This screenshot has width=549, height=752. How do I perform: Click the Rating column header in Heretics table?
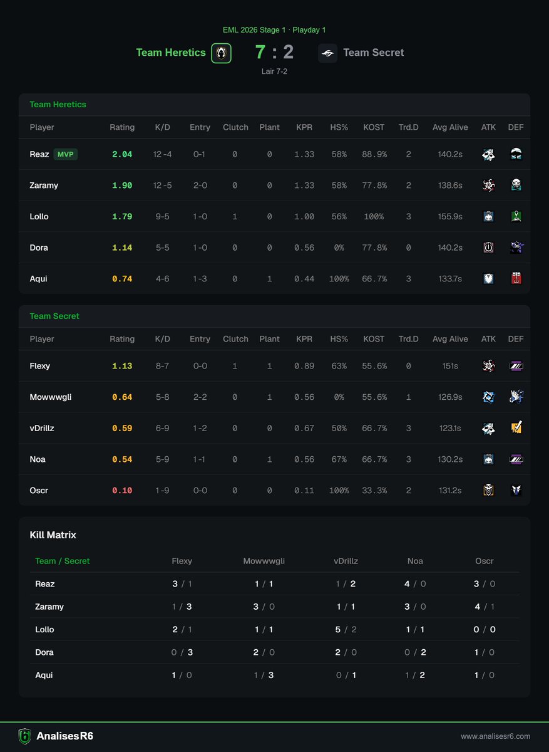tap(122, 127)
